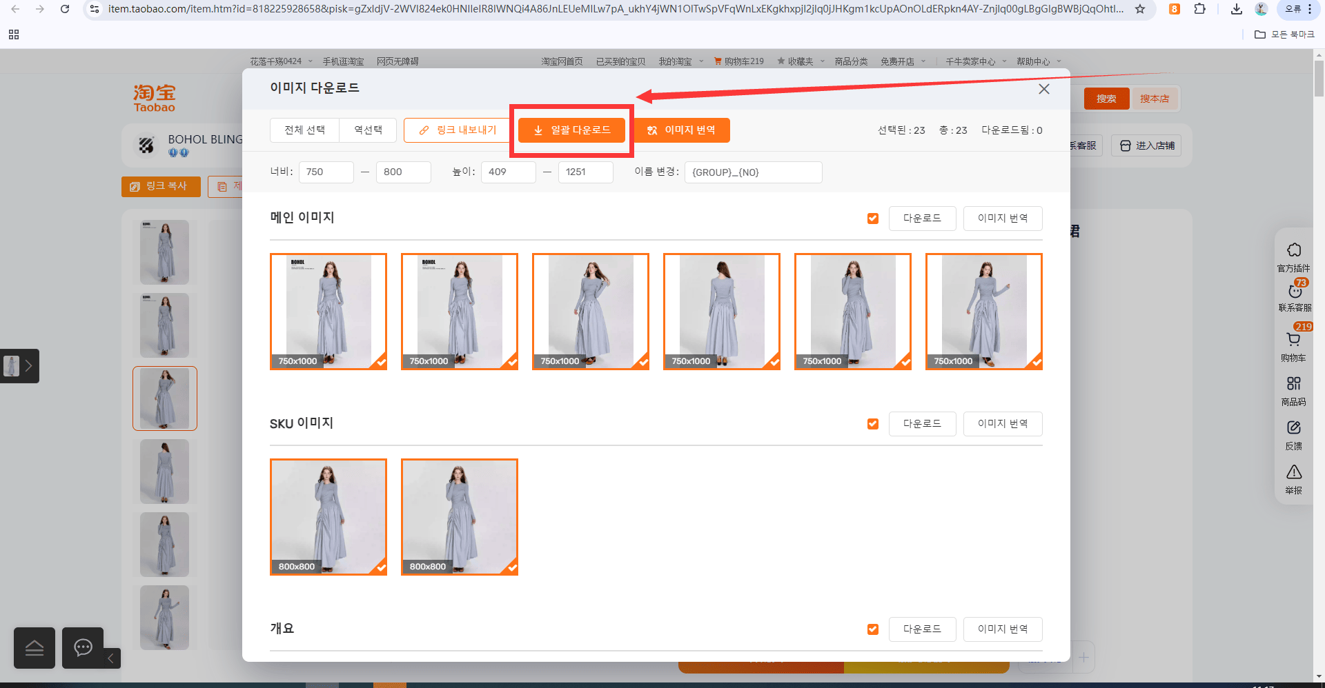Expand the 我的淘宝 dropdown menu
The width and height of the screenshot is (1325, 688).
pyautogui.click(x=681, y=61)
